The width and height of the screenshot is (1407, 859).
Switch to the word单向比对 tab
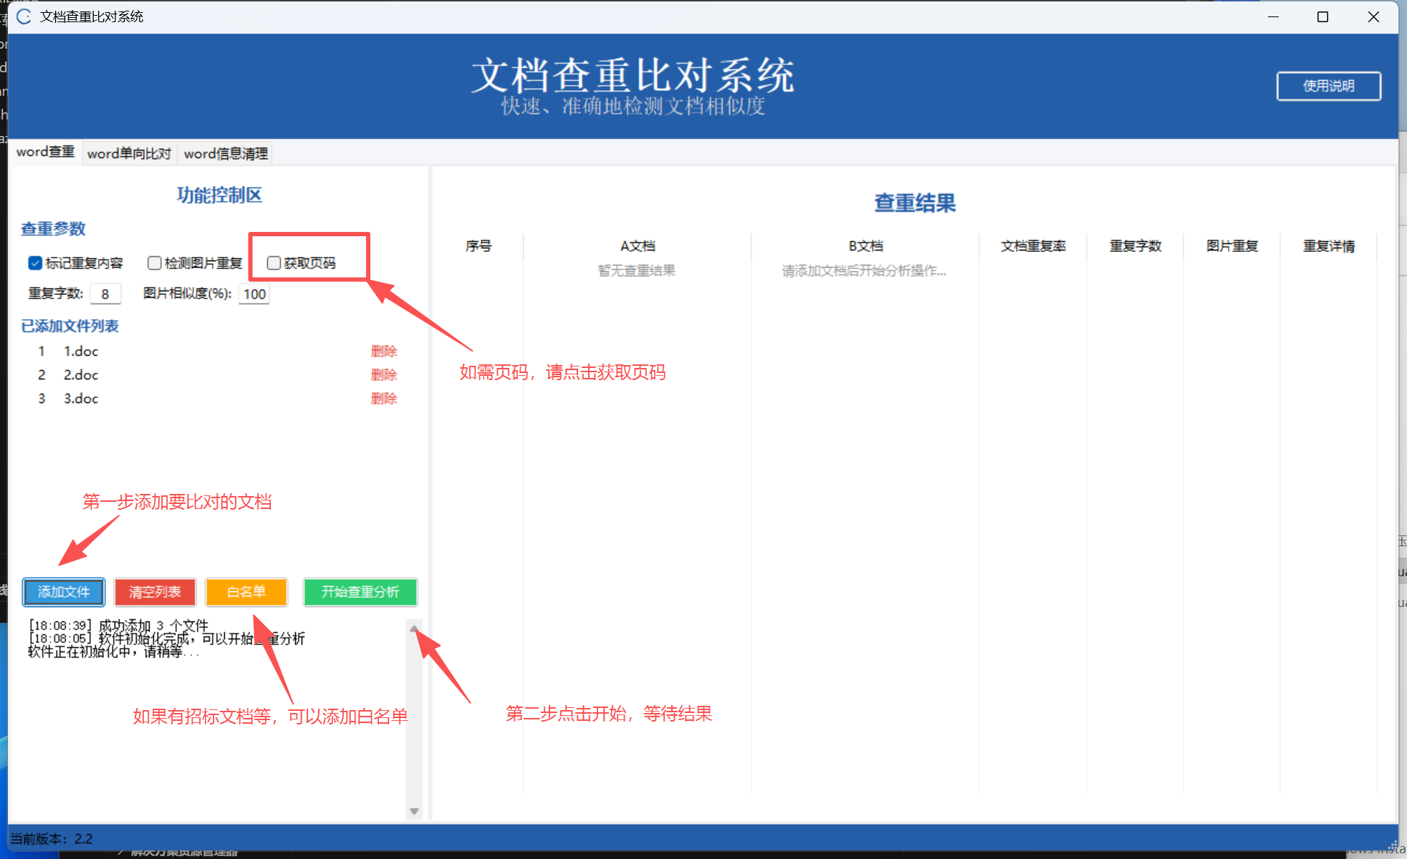click(129, 153)
